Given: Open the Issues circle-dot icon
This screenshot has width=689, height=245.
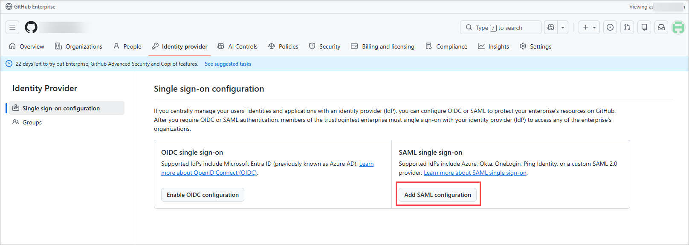Looking at the screenshot, I should [x=610, y=27].
